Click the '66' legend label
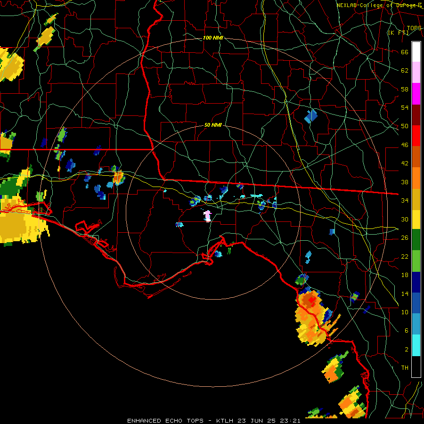Screen dimensions: 424x424 (x=405, y=52)
